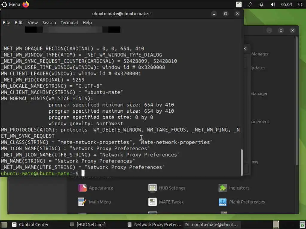The width and height of the screenshot is (306, 229).
Task: Click the Main Menu label in Control Center
Action: (x=100, y=202)
